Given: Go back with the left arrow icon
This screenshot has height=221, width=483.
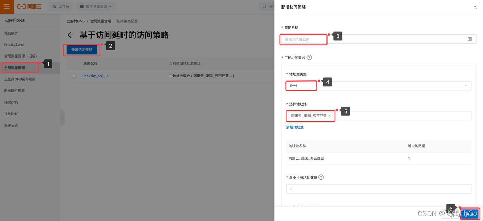Looking at the screenshot, I should click(x=71, y=35).
